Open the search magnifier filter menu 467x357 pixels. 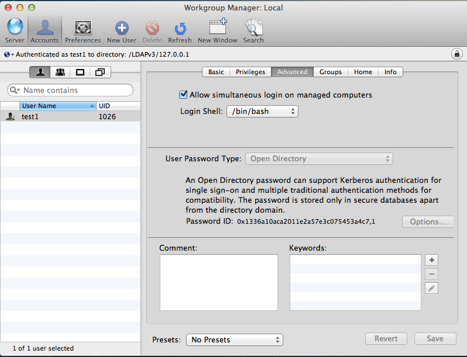tap(14, 90)
